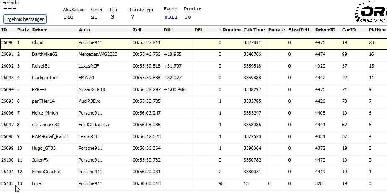Screen dimensions: 387x193
Task: Select driver DarthMike62 in the table
Action: click(45, 54)
